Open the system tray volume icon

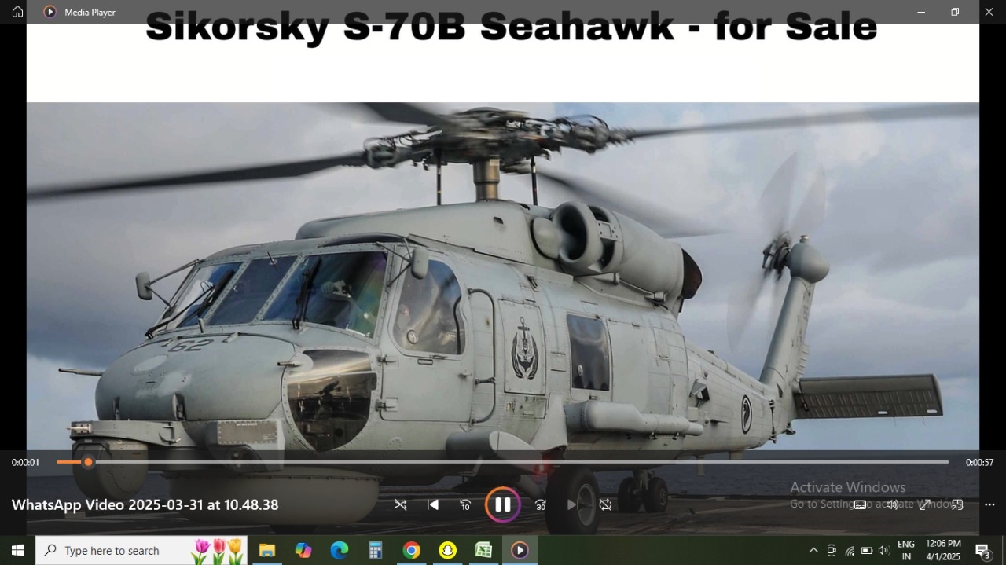pos(884,551)
